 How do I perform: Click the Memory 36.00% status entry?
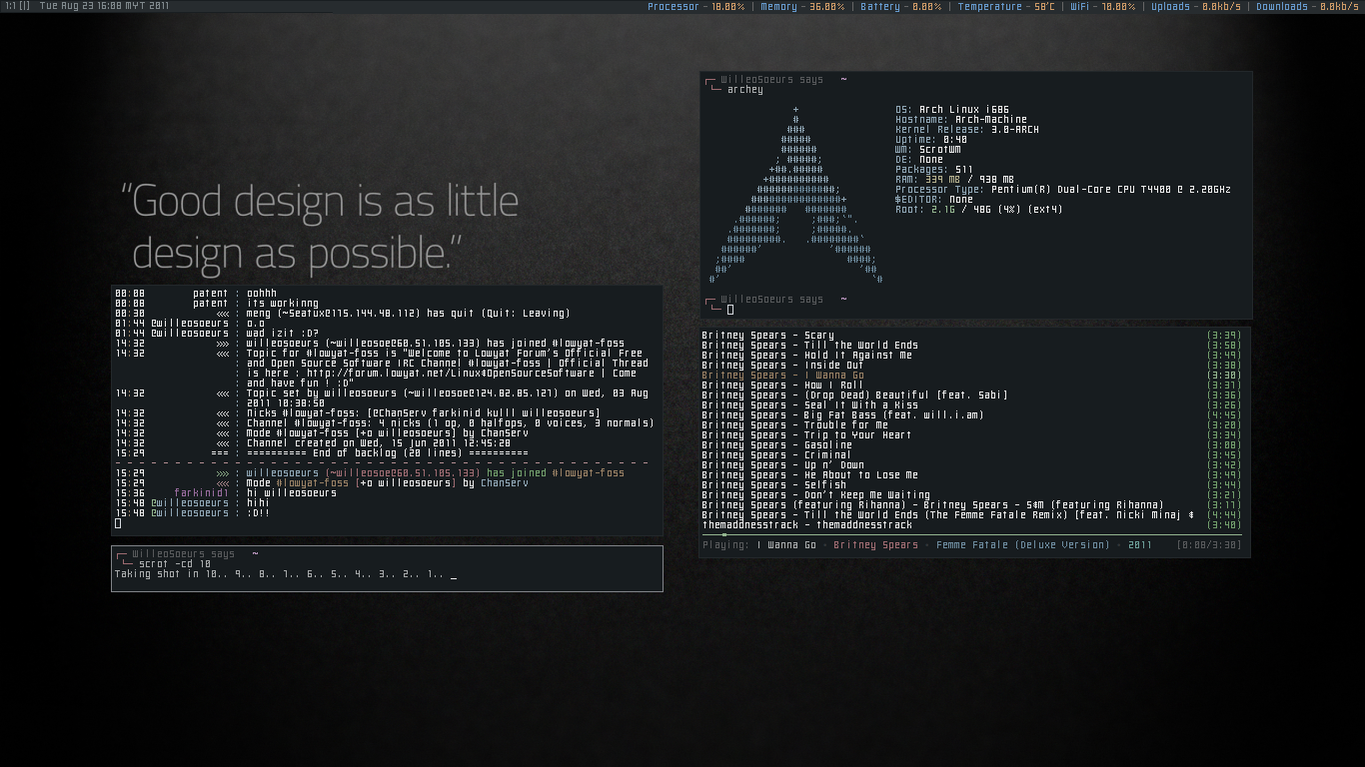(801, 6)
